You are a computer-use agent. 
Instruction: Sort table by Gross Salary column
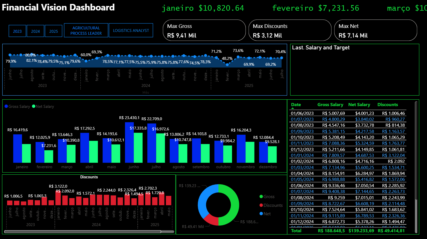tap(330, 105)
